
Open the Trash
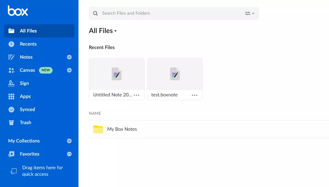(25, 123)
